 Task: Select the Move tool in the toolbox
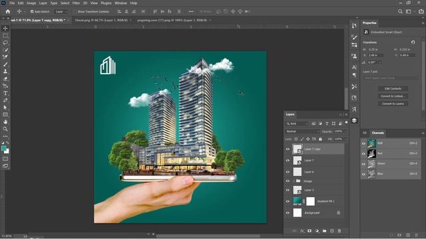5,29
